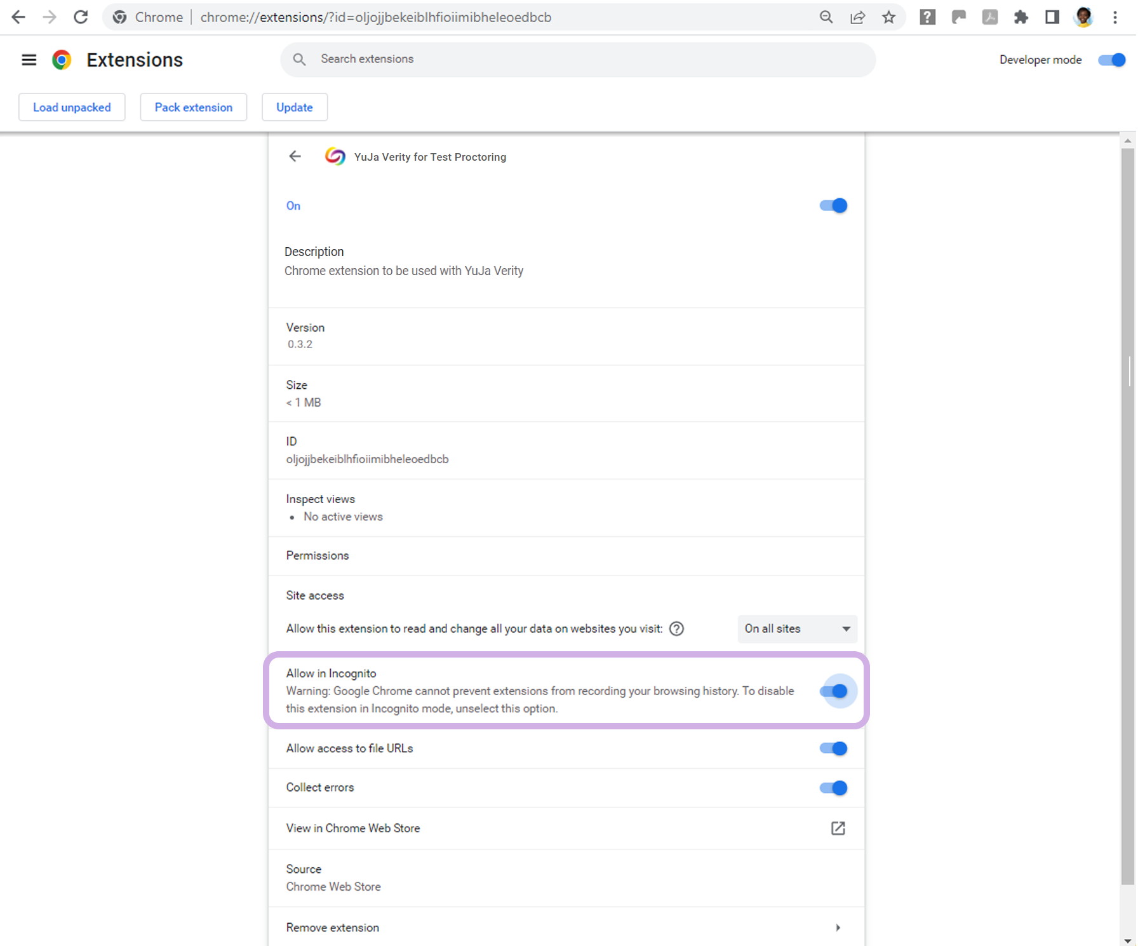Click the YuJa Verity extension logo
Screen dimensions: 1138x946
click(x=335, y=156)
